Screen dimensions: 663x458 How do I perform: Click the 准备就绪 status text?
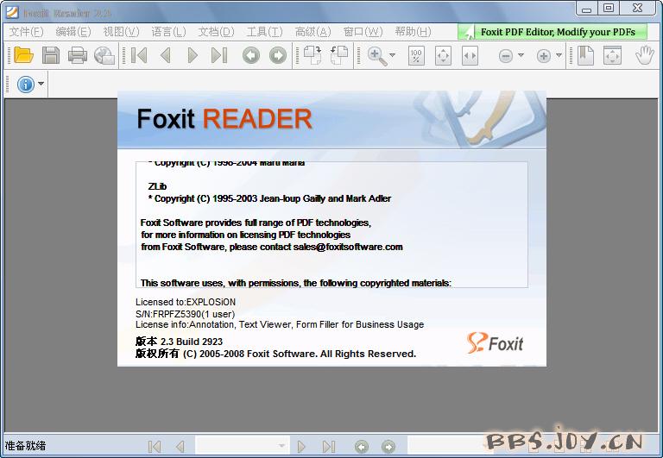point(25,446)
